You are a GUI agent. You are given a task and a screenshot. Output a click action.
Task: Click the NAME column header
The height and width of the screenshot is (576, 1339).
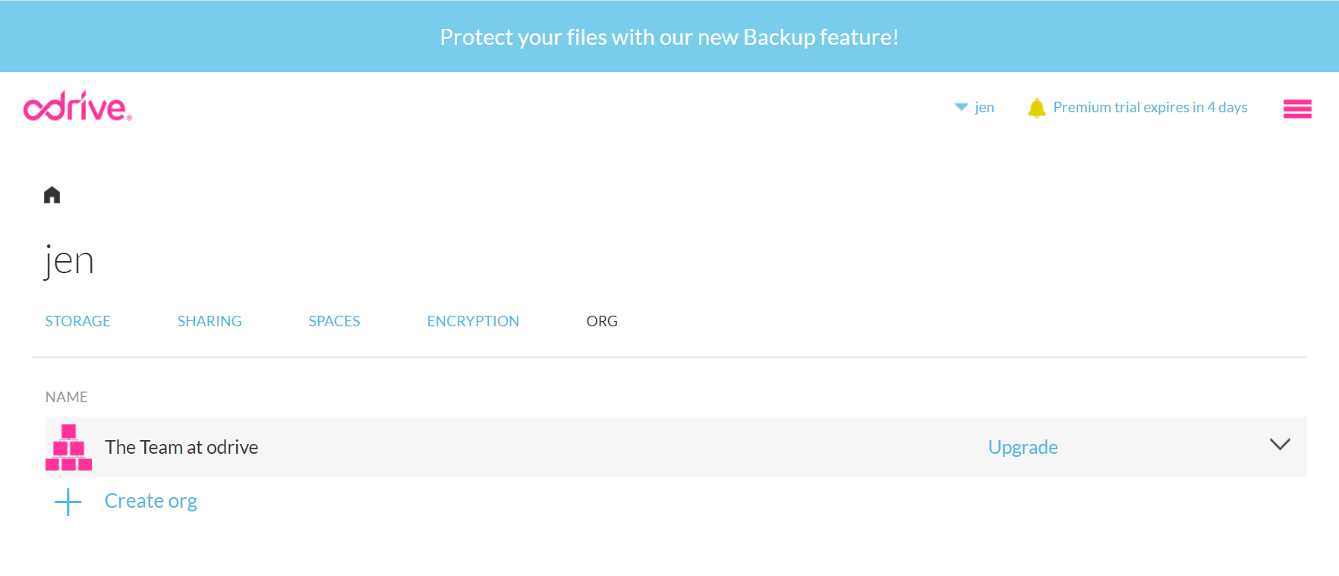pyautogui.click(x=67, y=397)
